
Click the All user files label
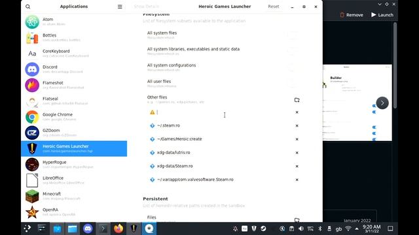159,81
